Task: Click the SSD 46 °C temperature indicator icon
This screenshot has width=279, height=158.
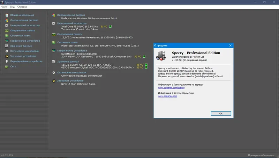Action: pos(146,65)
